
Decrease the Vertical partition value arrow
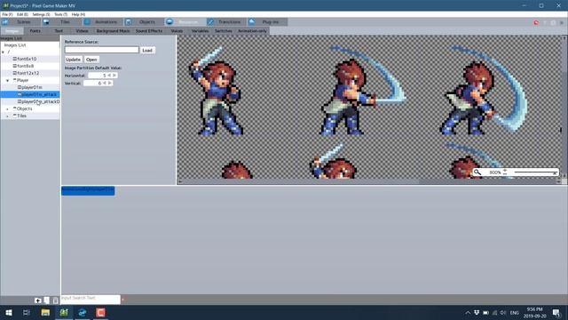105,83
